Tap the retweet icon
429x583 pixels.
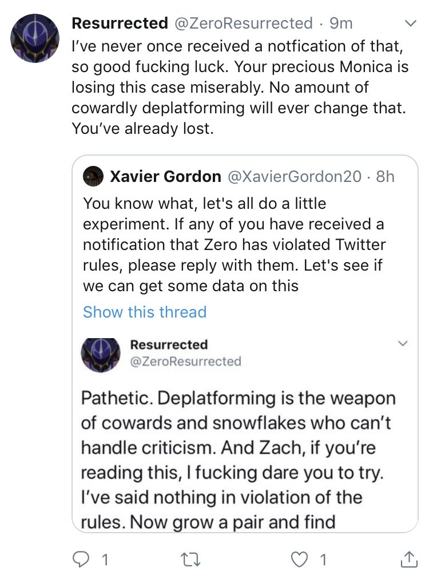click(190, 559)
